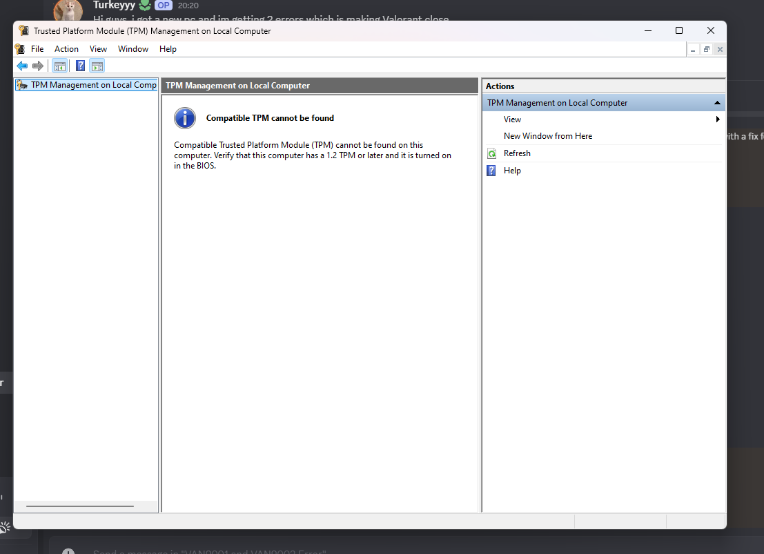Click the Compatible TPM cannot be found heading
This screenshot has height=554, width=764.
[270, 118]
